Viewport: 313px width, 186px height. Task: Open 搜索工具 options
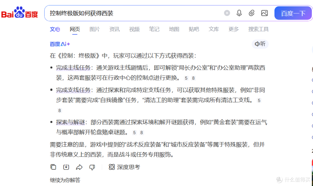click(x=258, y=29)
